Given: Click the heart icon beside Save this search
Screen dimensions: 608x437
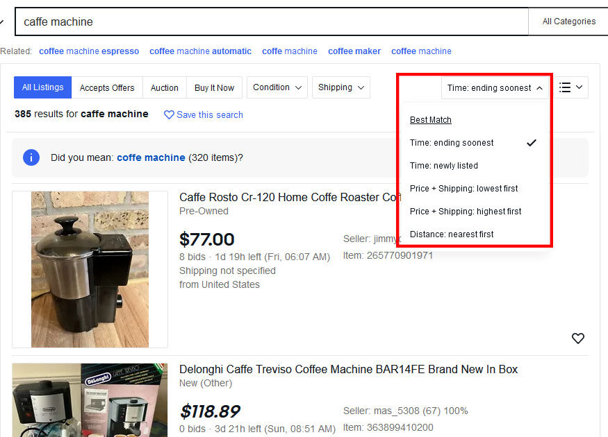Looking at the screenshot, I should click(169, 115).
